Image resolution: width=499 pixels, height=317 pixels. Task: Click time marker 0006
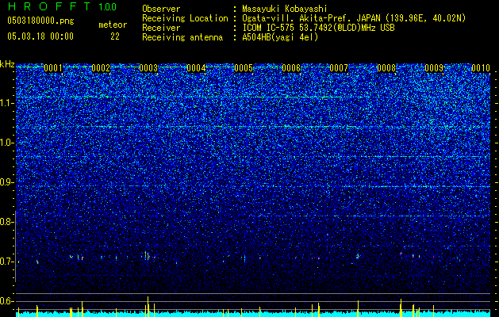[x=291, y=68]
